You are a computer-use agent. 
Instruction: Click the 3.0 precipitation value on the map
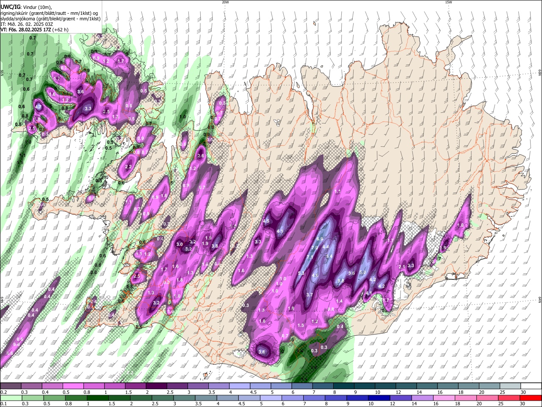point(180,244)
